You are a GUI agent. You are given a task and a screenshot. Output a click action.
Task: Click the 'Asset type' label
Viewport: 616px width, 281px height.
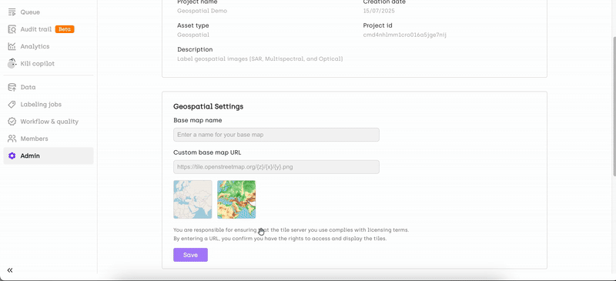(x=193, y=25)
